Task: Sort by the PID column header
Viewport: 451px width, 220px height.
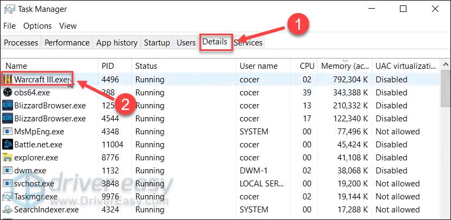Action: [x=115, y=66]
